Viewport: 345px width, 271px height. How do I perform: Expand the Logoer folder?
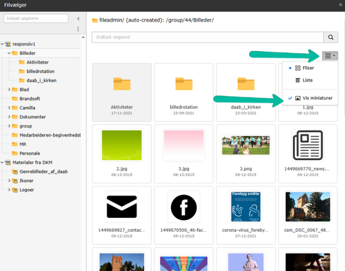[9, 190]
